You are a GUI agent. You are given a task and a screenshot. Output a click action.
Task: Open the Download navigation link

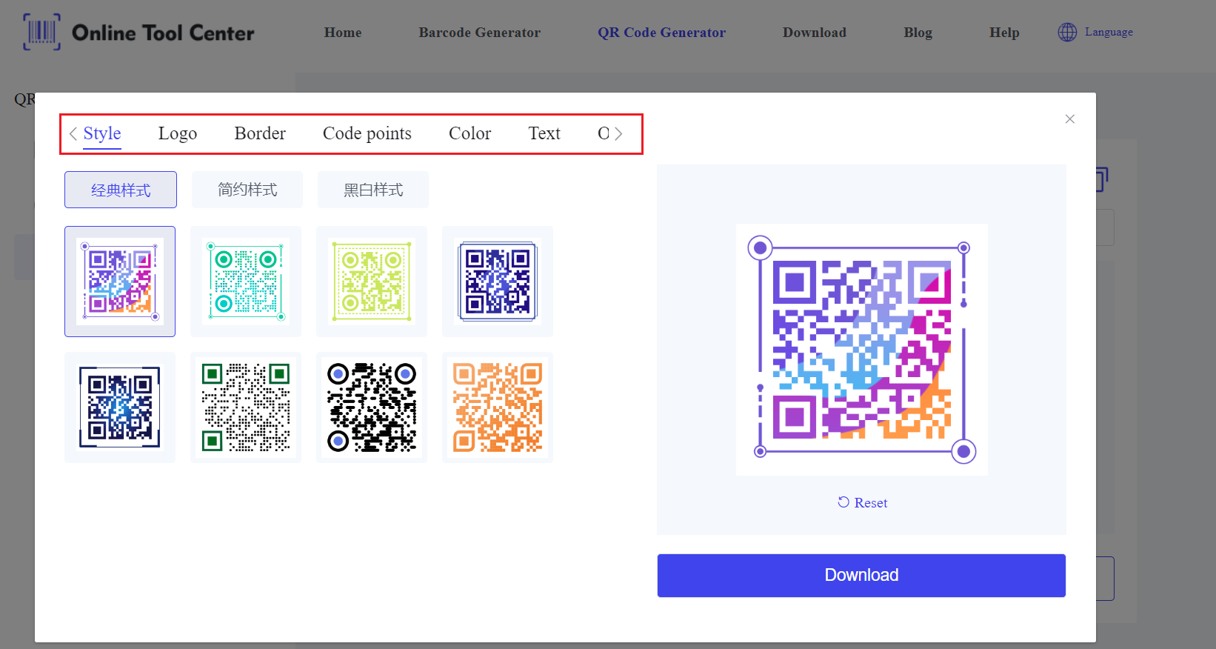pyautogui.click(x=815, y=33)
